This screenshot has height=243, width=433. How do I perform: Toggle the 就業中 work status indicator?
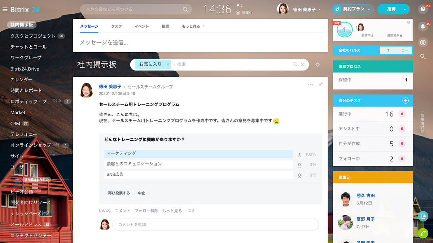point(244,13)
